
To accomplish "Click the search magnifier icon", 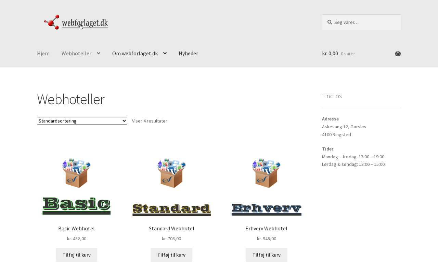I will point(330,22).
